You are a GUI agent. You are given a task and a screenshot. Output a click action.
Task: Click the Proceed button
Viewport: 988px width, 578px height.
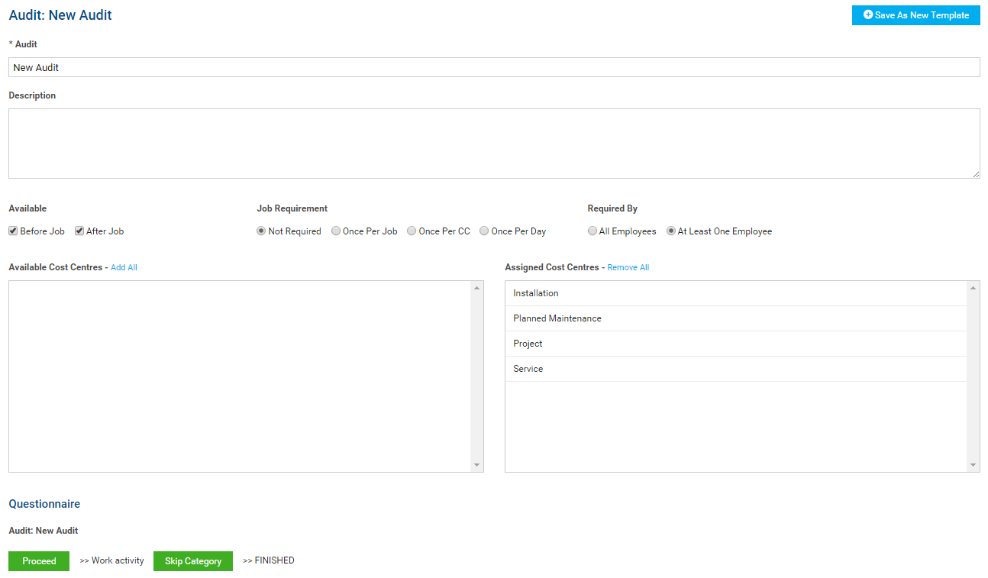click(38, 560)
